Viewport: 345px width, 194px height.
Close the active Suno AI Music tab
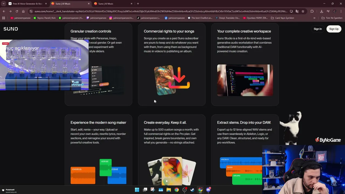point(89,4)
